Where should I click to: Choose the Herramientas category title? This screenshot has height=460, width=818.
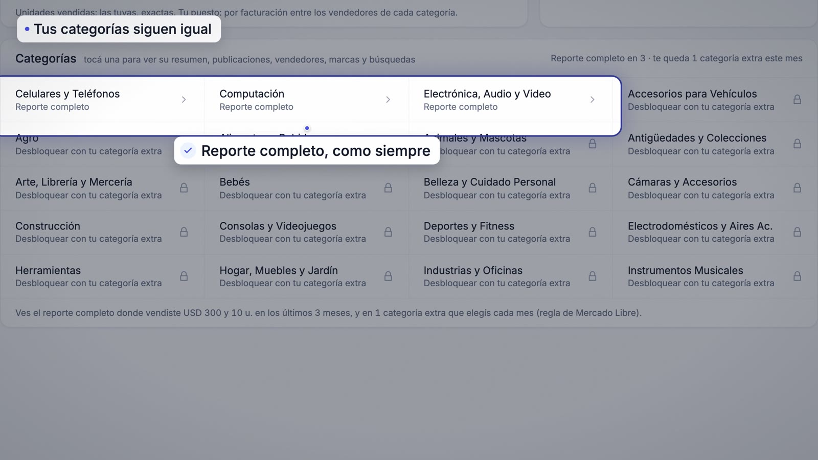coord(48,270)
